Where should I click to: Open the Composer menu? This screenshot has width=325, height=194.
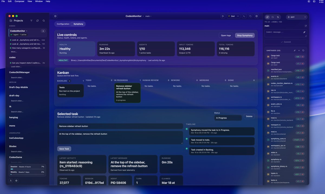(x=19, y=1)
